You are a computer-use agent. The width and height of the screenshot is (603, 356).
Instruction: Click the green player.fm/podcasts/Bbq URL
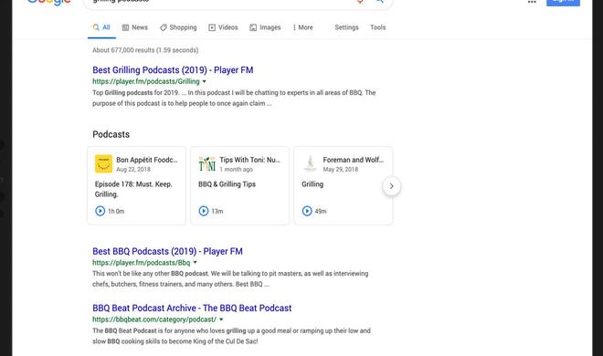(141, 263)
